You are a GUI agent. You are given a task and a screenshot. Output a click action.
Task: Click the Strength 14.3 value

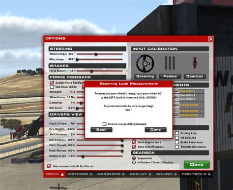pyautogui.click(x=72, y=92)
